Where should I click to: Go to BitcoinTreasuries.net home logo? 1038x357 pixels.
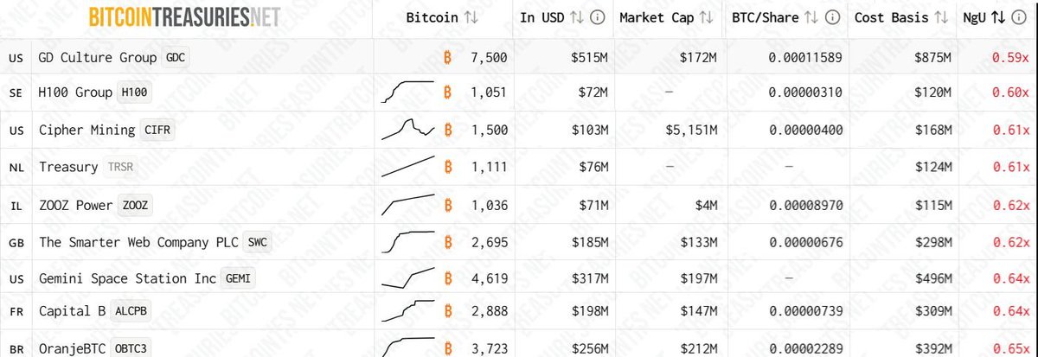[x=184, y=17]
